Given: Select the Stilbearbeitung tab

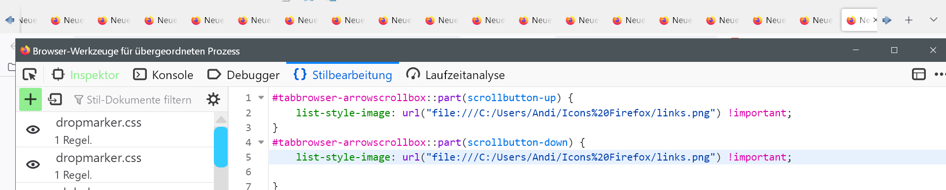Looking at the screenshot, I should click(x=343, y=75).
